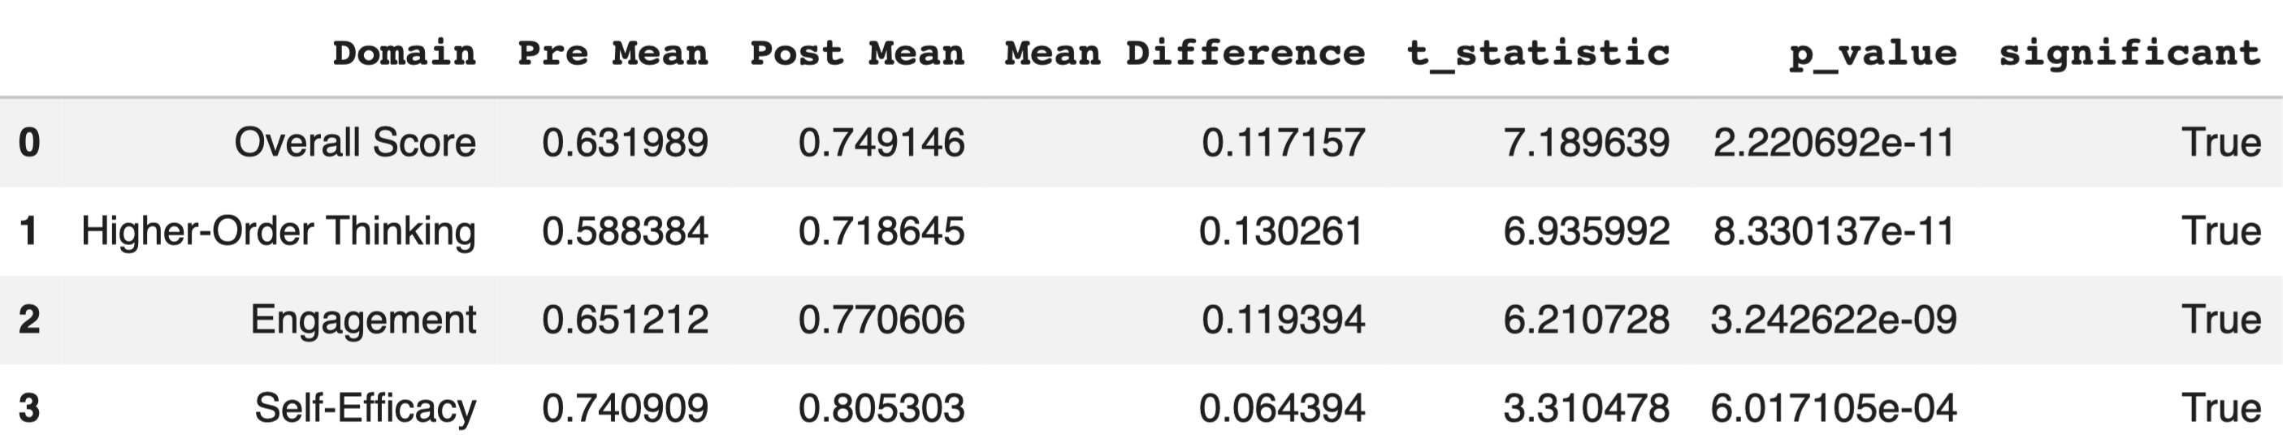Click the Mean Difference value 0.117157
Image resolution: width=2283 pixels, height=443 pixels.
click(x=1282, y=142)
